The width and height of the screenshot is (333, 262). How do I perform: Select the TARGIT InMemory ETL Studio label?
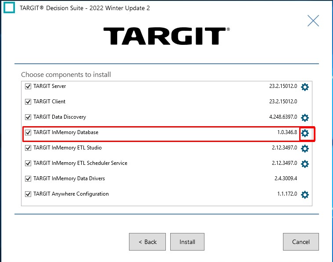click(68, 148)
